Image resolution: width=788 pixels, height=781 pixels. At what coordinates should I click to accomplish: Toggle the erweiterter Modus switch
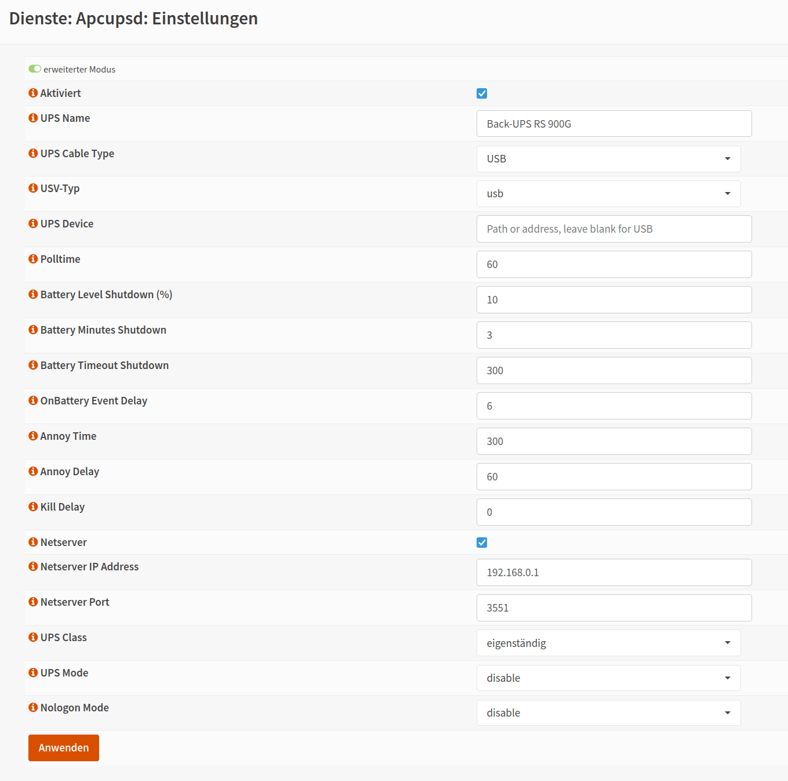coord(35,69)
